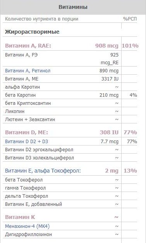Screen dimensions: 146x243
Task: Click the Дигидрофиллохинон row label
Action: tap(28, 234)
